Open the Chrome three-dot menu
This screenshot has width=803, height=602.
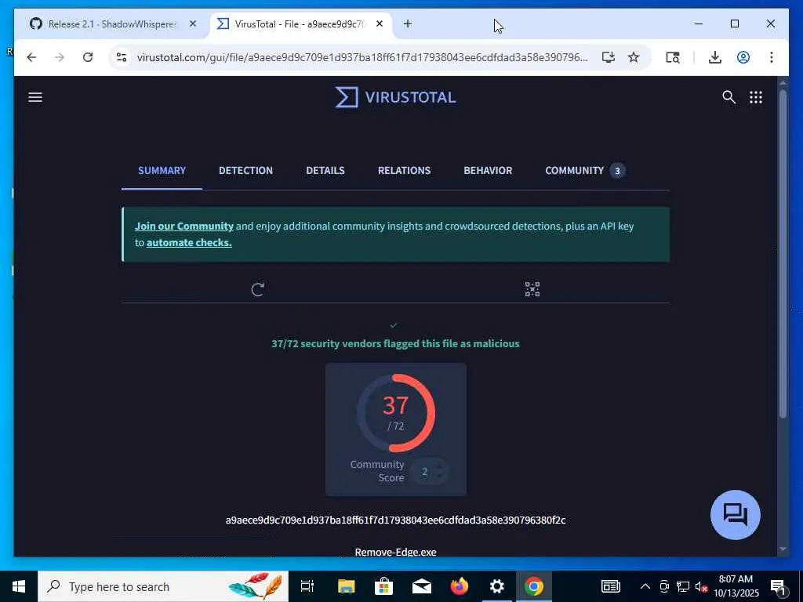772,57
